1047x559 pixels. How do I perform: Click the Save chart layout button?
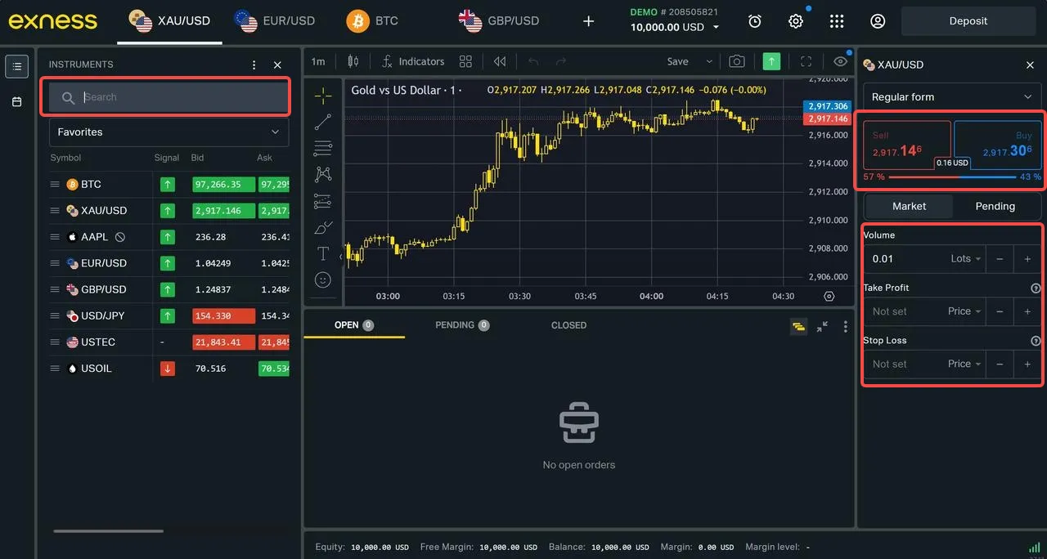677,61
